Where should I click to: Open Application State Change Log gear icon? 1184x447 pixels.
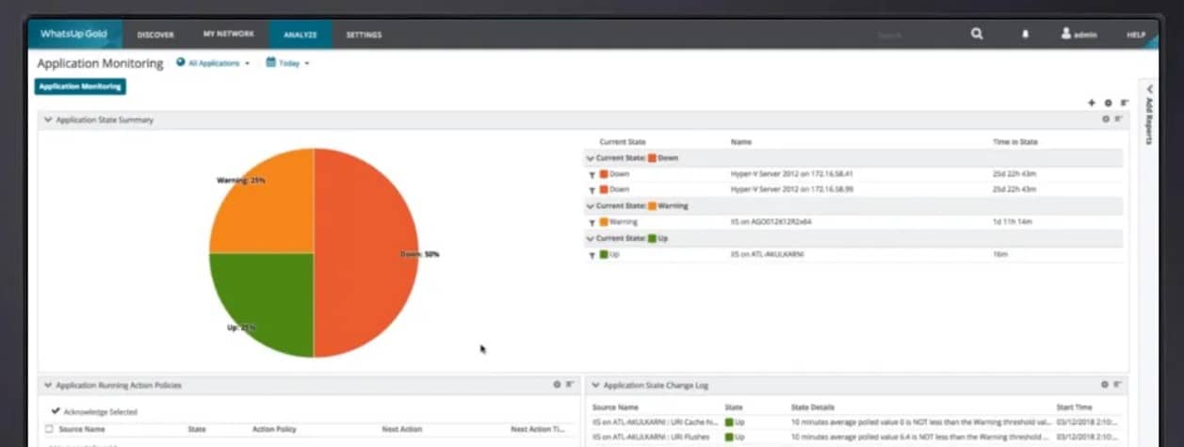[x=1107, y=385]
